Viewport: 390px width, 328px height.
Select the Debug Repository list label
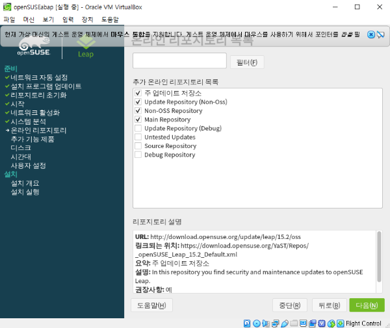click(170, 155)
